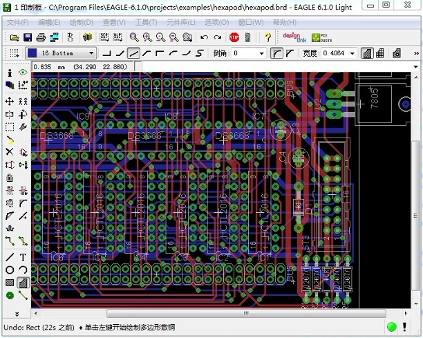Click the horizontal scrollbar thumb
Image resolution: width=423 pixels, height=338 pixels.
pos(246,313)
